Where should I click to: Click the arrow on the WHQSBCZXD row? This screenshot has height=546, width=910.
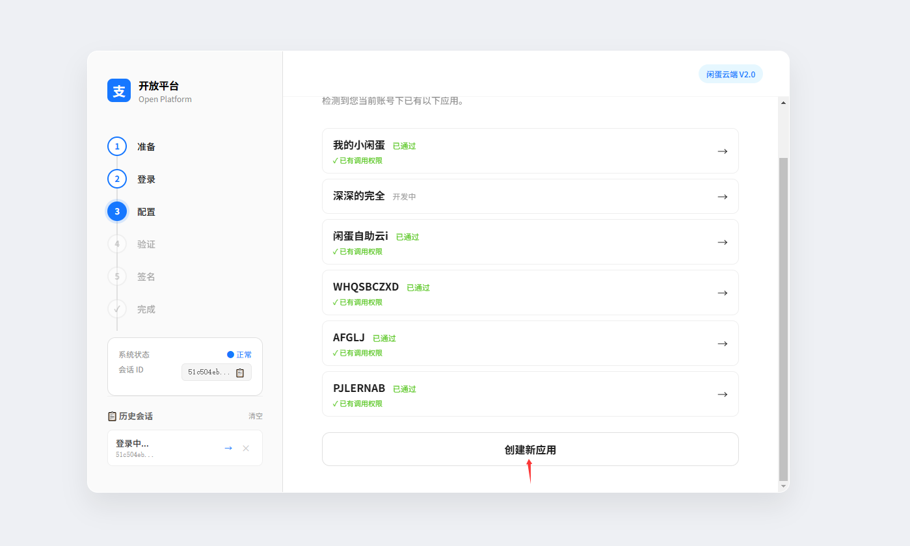click(x=722, y=292)
